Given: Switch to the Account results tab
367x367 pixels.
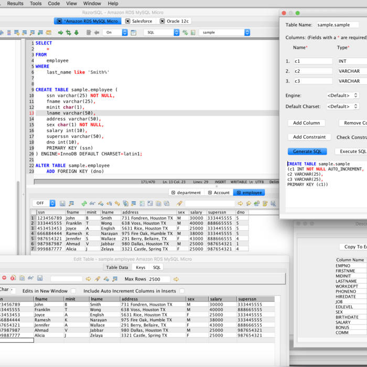Looking at the screenshot, I should point(219,192).
